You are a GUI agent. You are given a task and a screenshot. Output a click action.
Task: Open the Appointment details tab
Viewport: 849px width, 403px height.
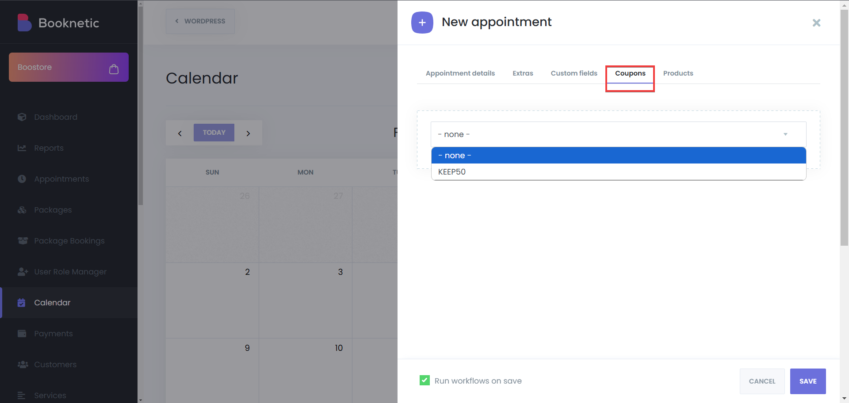pyautogui.click(x=460, y=73)
